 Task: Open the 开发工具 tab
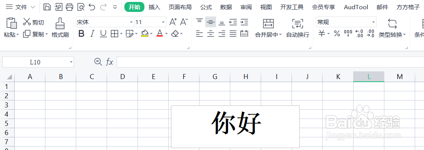pos(292,7)
